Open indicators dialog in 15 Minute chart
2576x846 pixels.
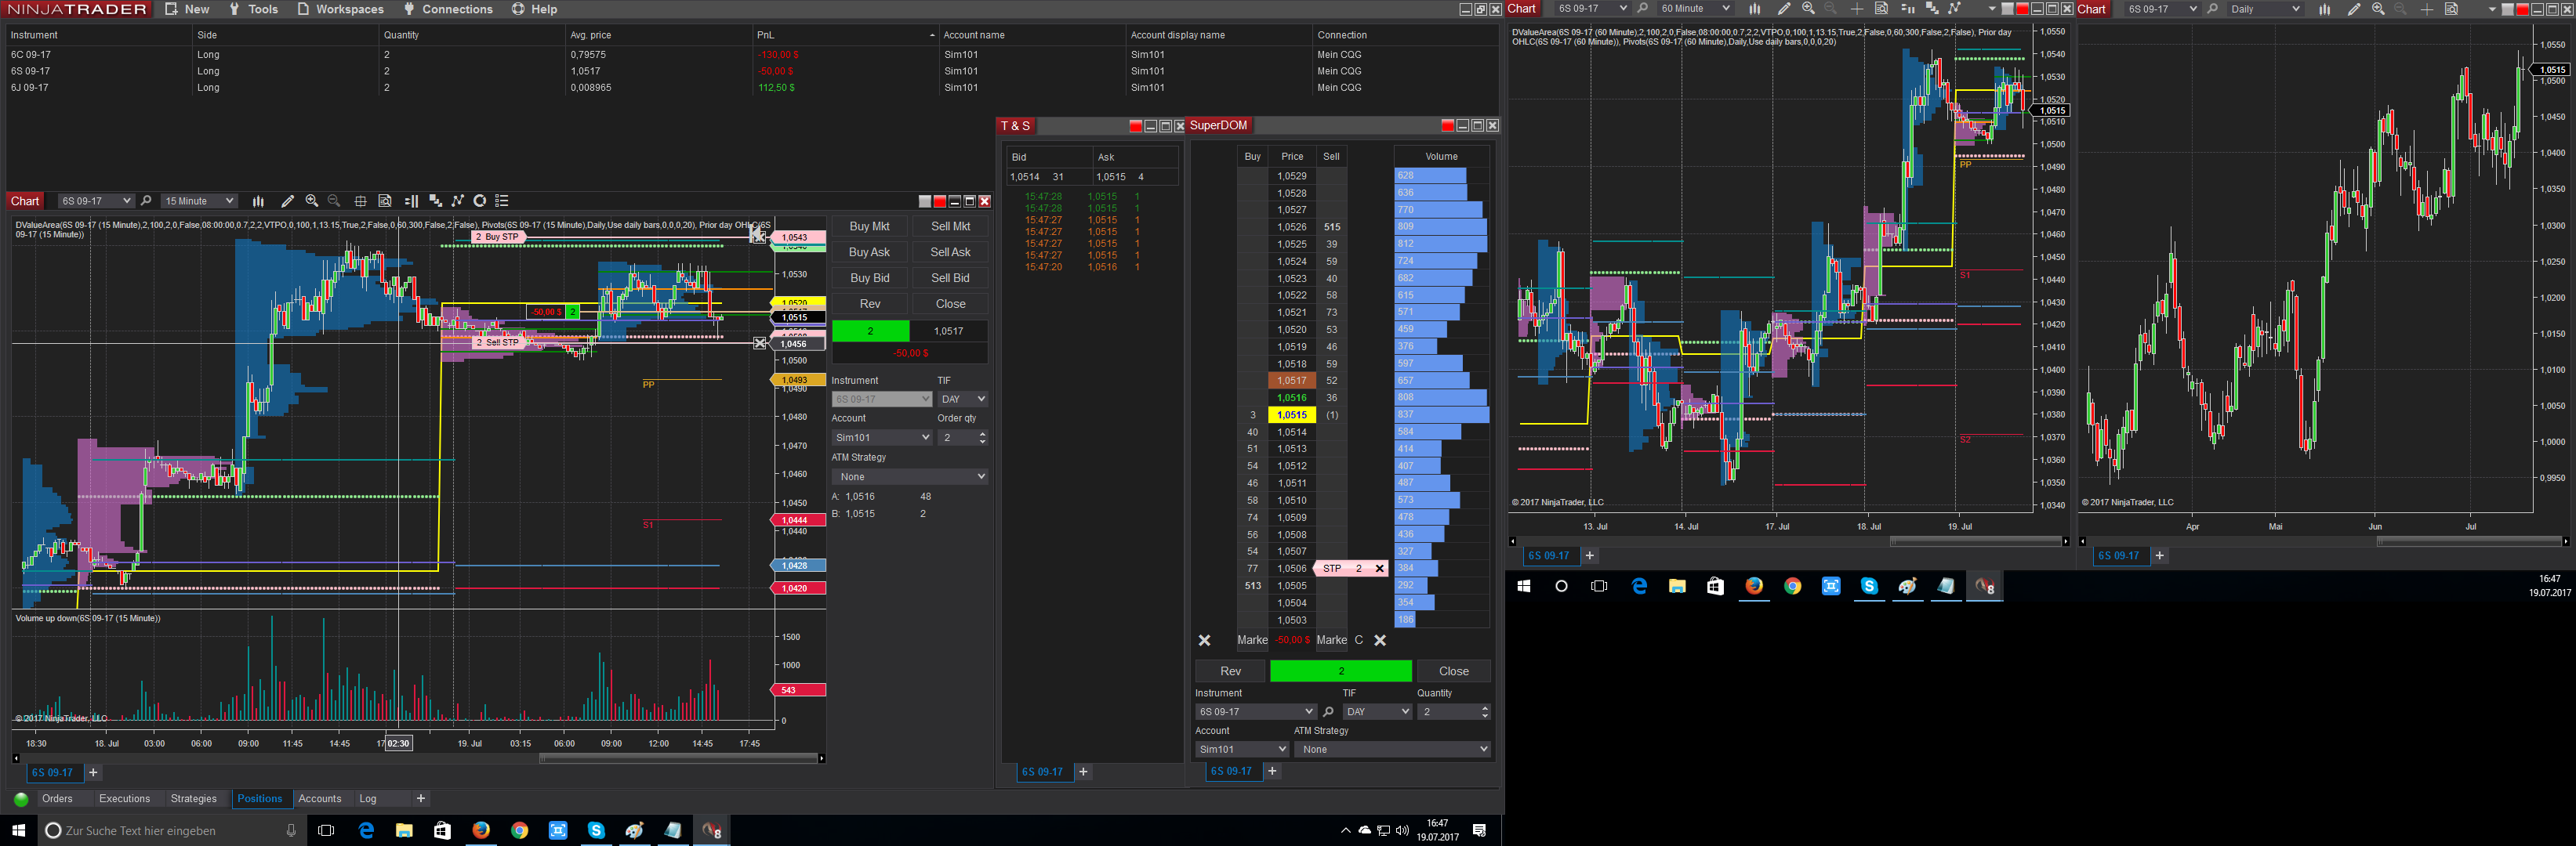coord(435,201)
